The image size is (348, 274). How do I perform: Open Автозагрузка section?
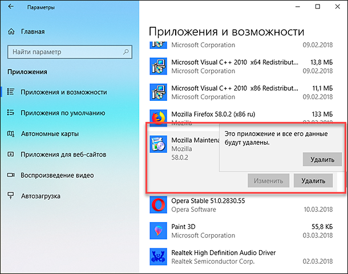(41, 196)
